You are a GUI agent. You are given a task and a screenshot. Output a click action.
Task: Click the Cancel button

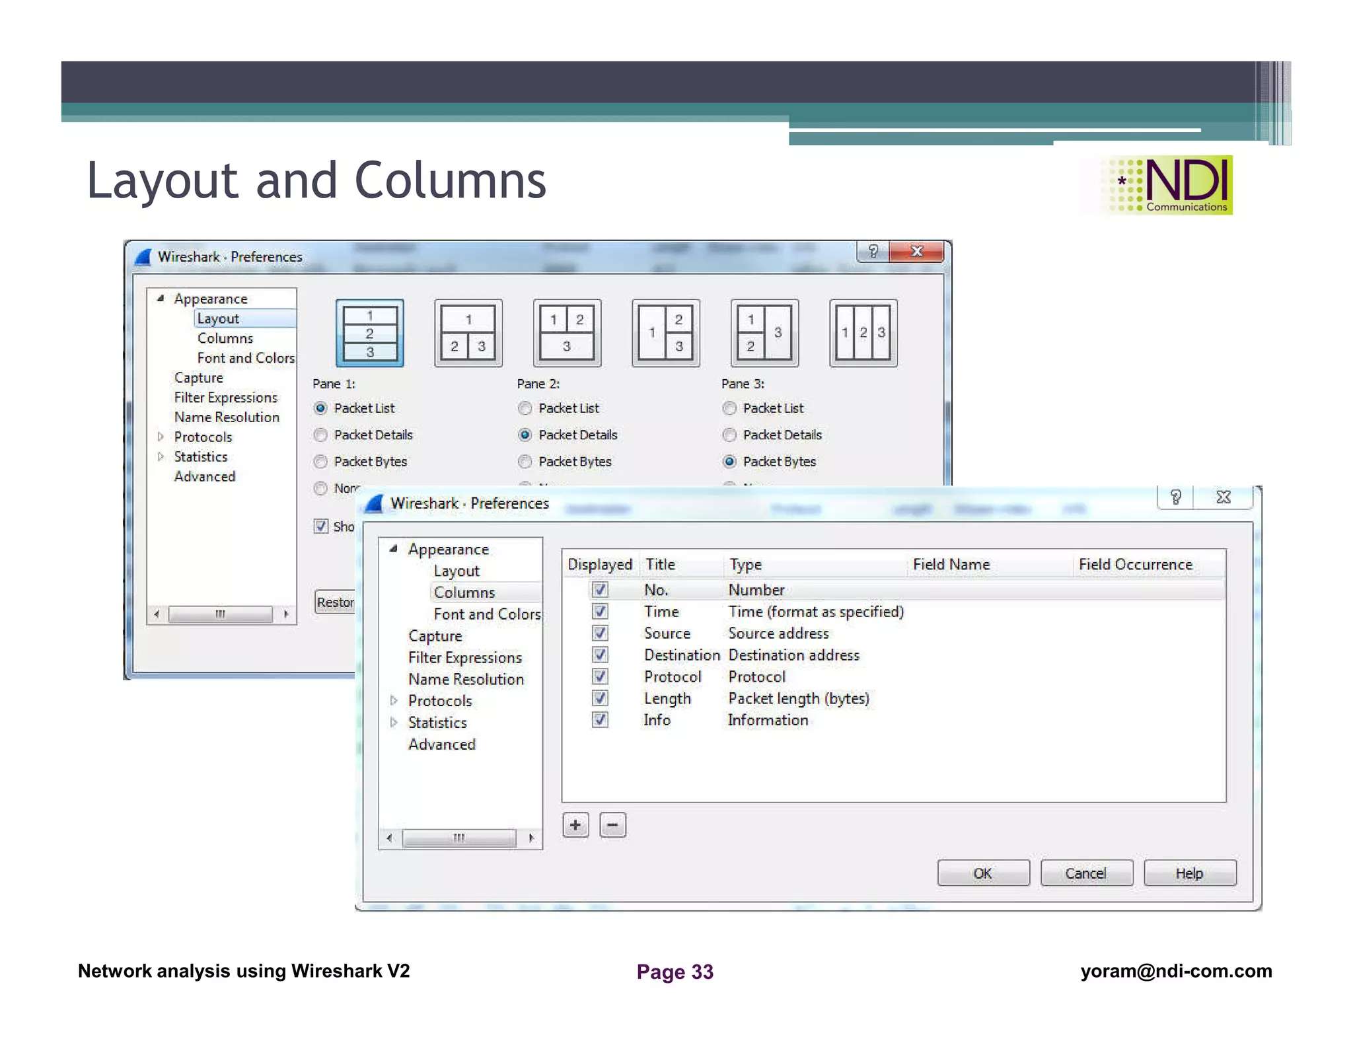(x=1086, y=873)
